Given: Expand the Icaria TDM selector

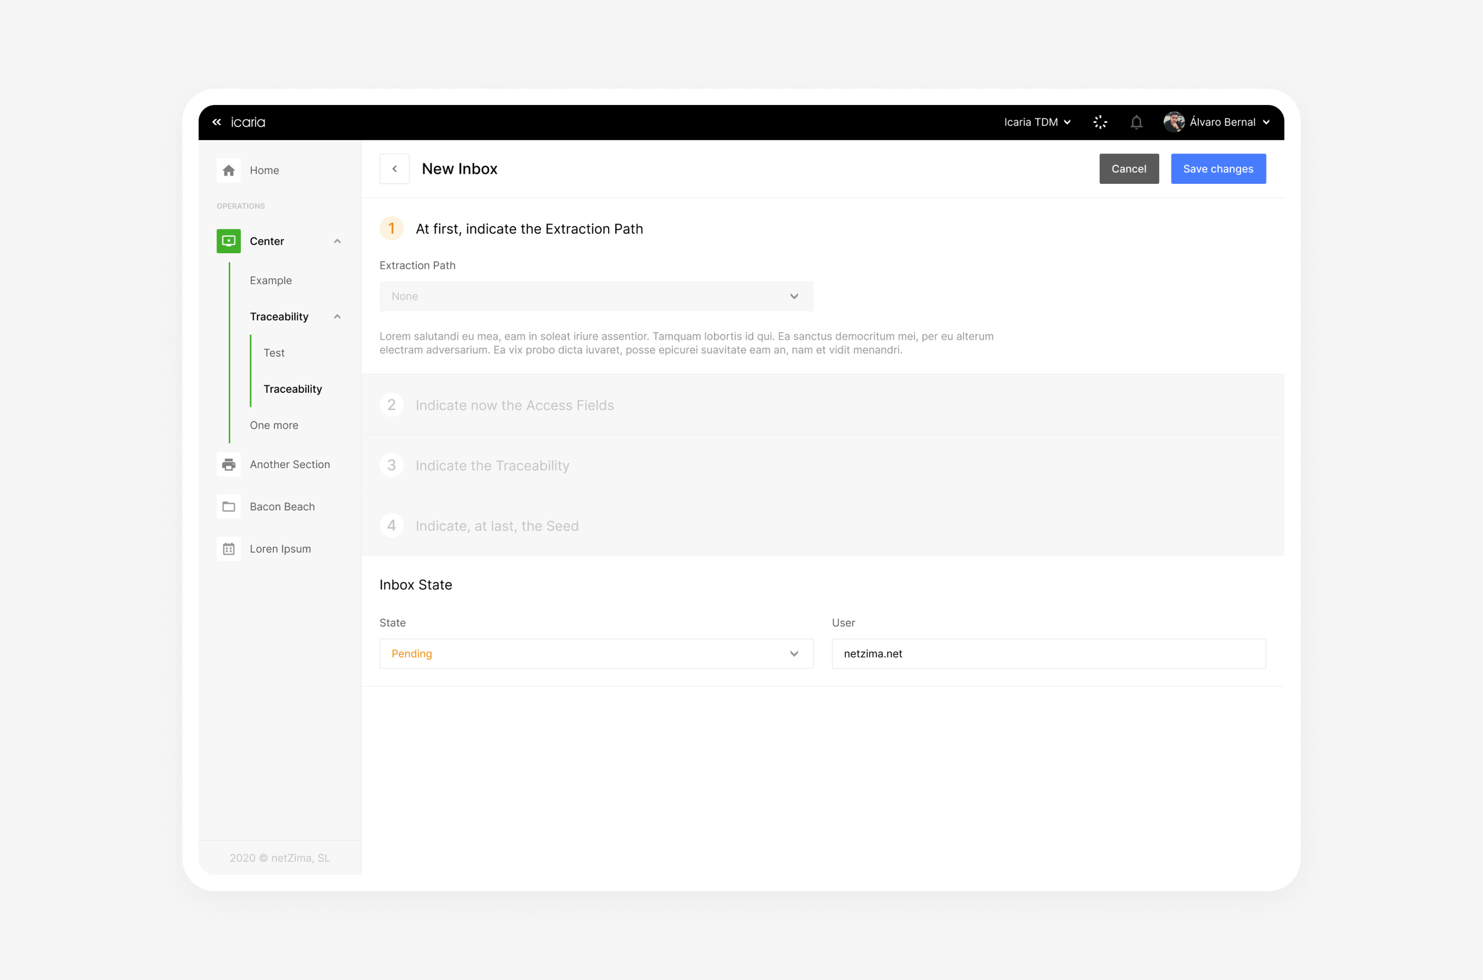Looking at the screenshot, I should coord(1037,122).
